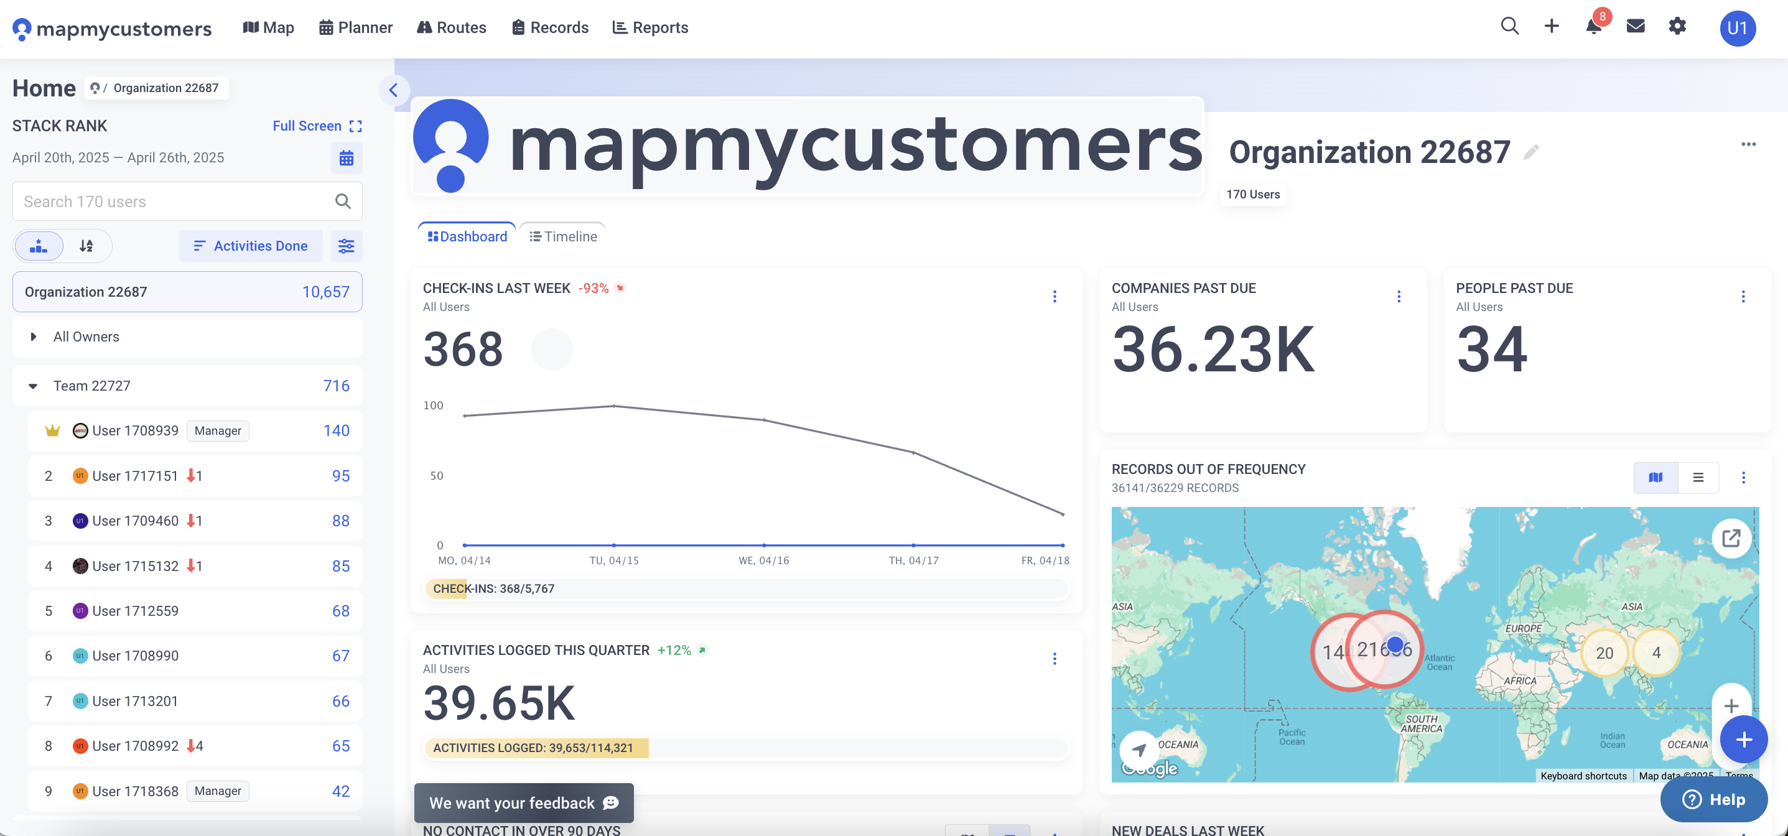Image resolution: width=1788 pixels, height=836 pixels.
Task: Select User 1712559 row
Action: (x=195, y=611)
